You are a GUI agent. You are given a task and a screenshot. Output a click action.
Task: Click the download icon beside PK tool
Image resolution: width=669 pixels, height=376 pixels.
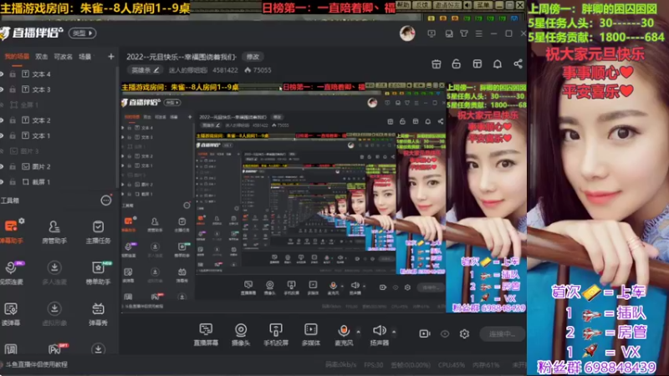98,349
